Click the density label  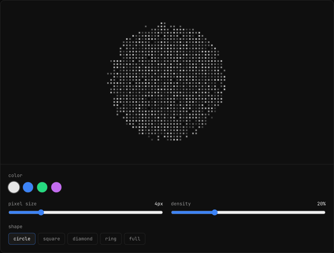(x=181, y=204)
